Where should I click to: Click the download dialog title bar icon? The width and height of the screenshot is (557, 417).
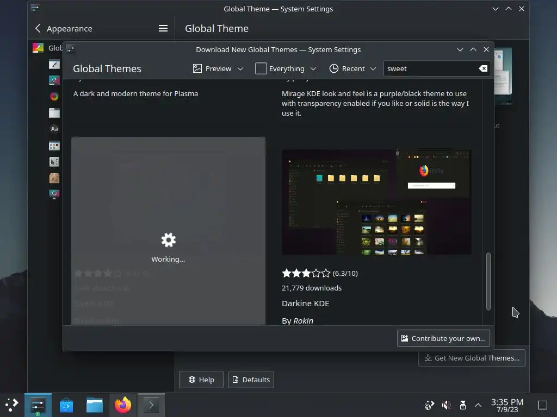pyautogui.click(x=70, y=49)
